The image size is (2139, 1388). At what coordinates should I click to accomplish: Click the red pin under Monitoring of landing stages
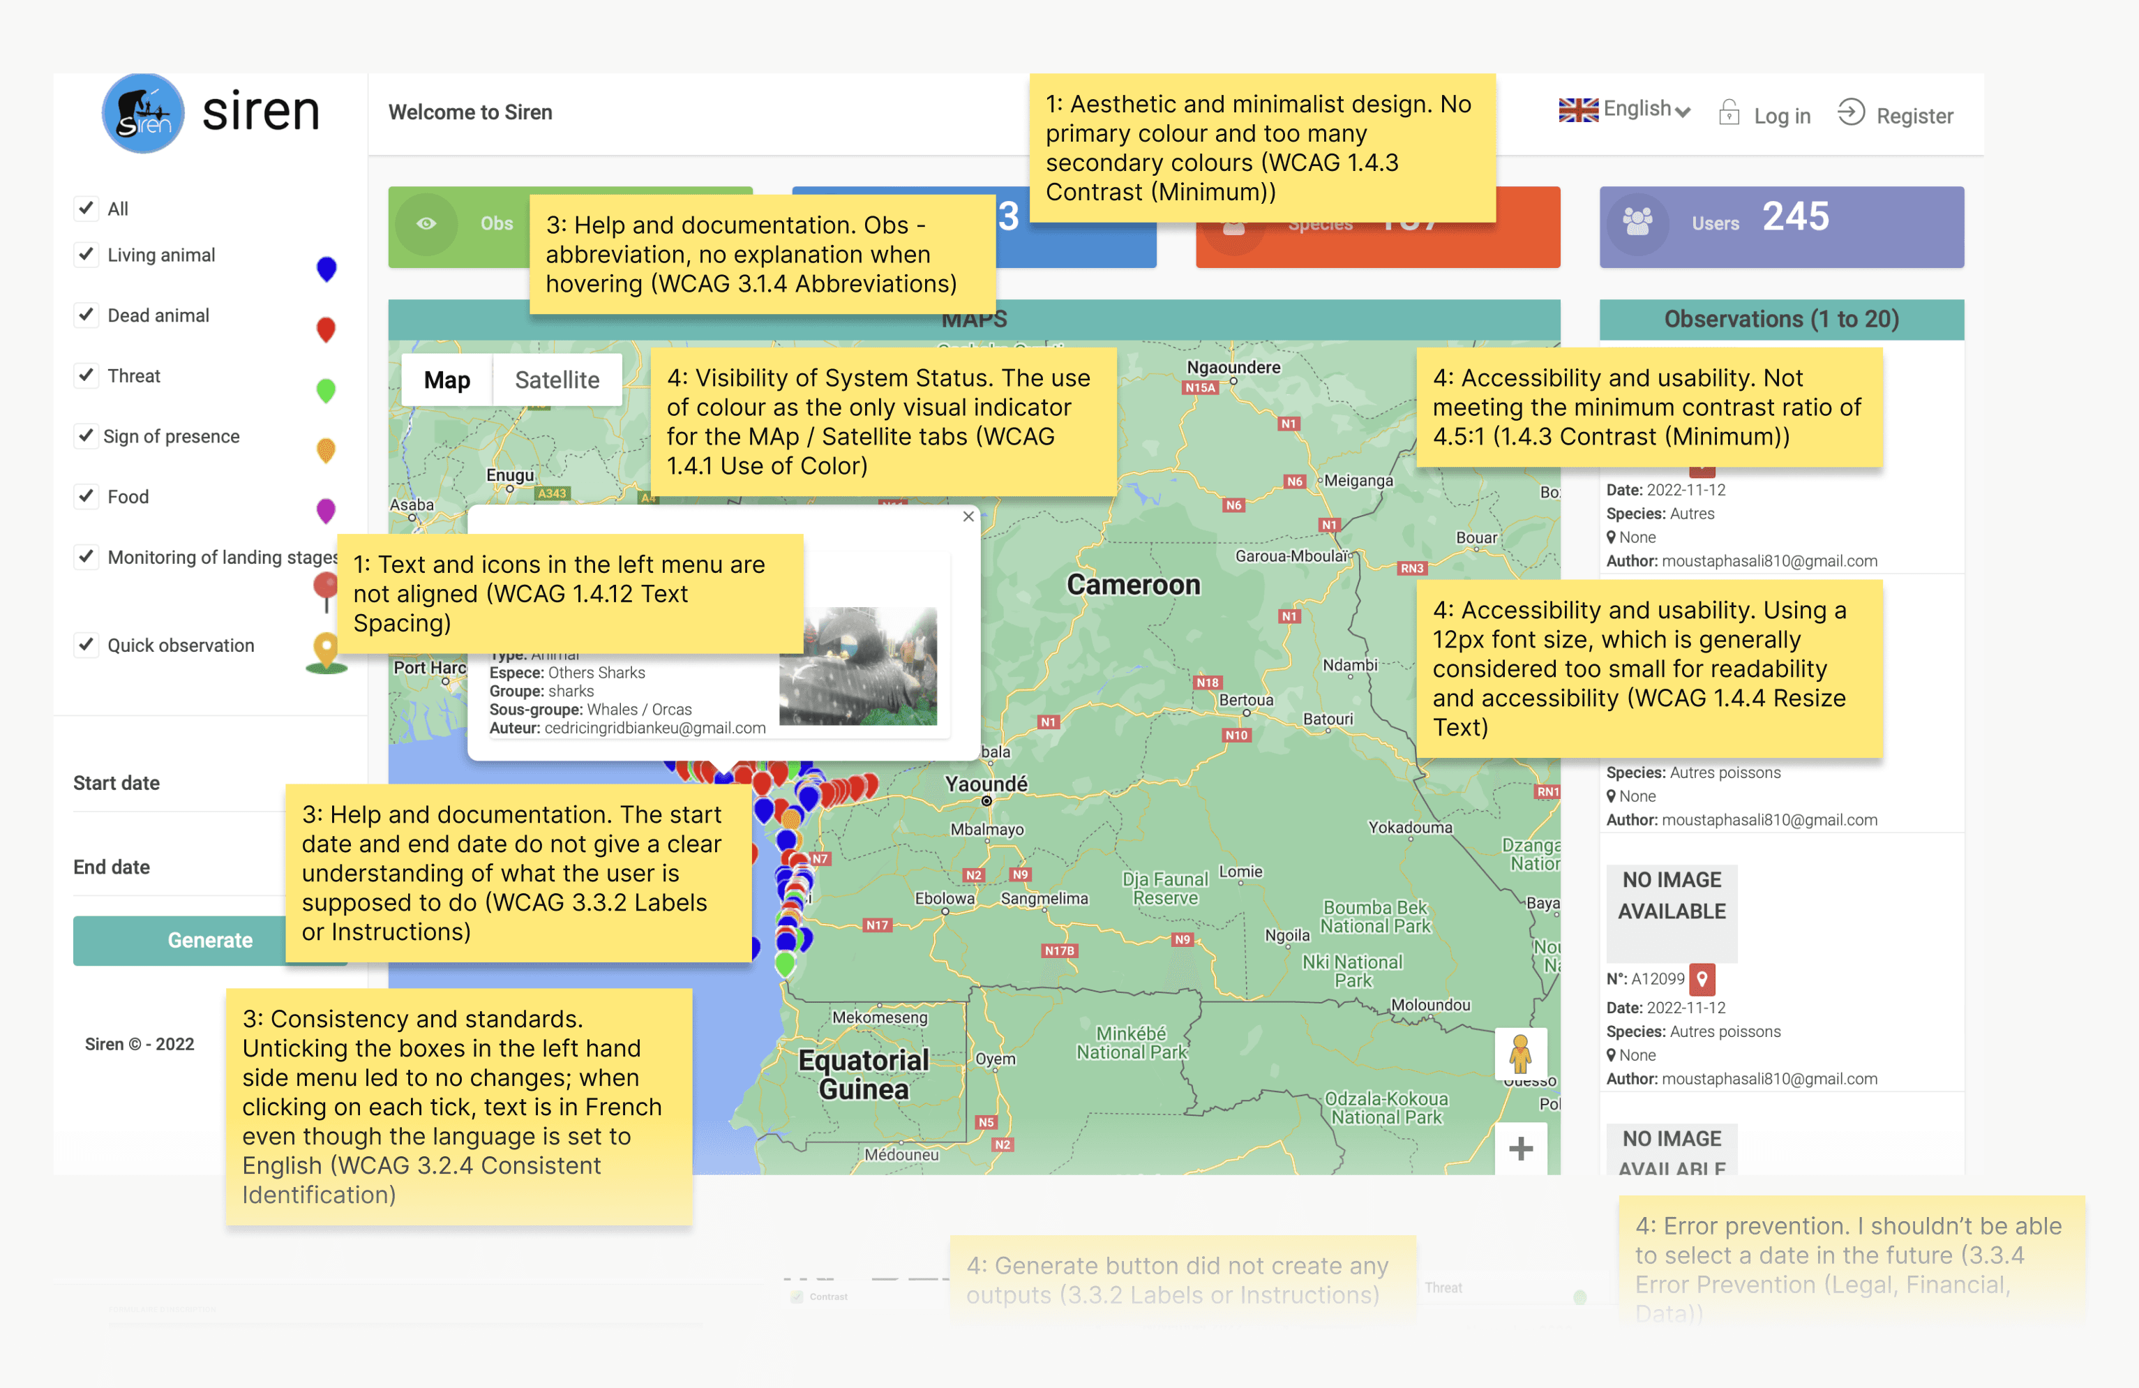pos(324,592)
